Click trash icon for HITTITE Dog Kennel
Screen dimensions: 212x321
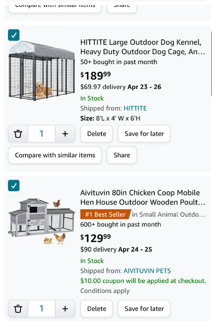pyautogui.click(x=18, y=133)
